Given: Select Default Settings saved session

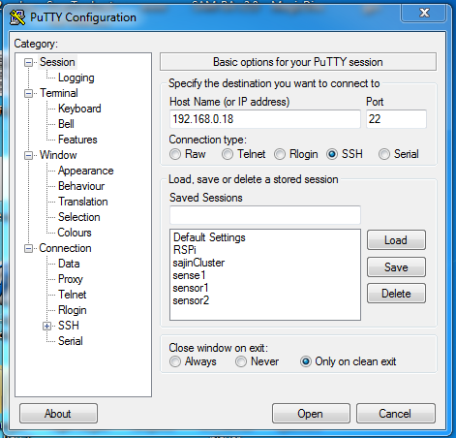Looking at the screenshot, I should (209, 237).
